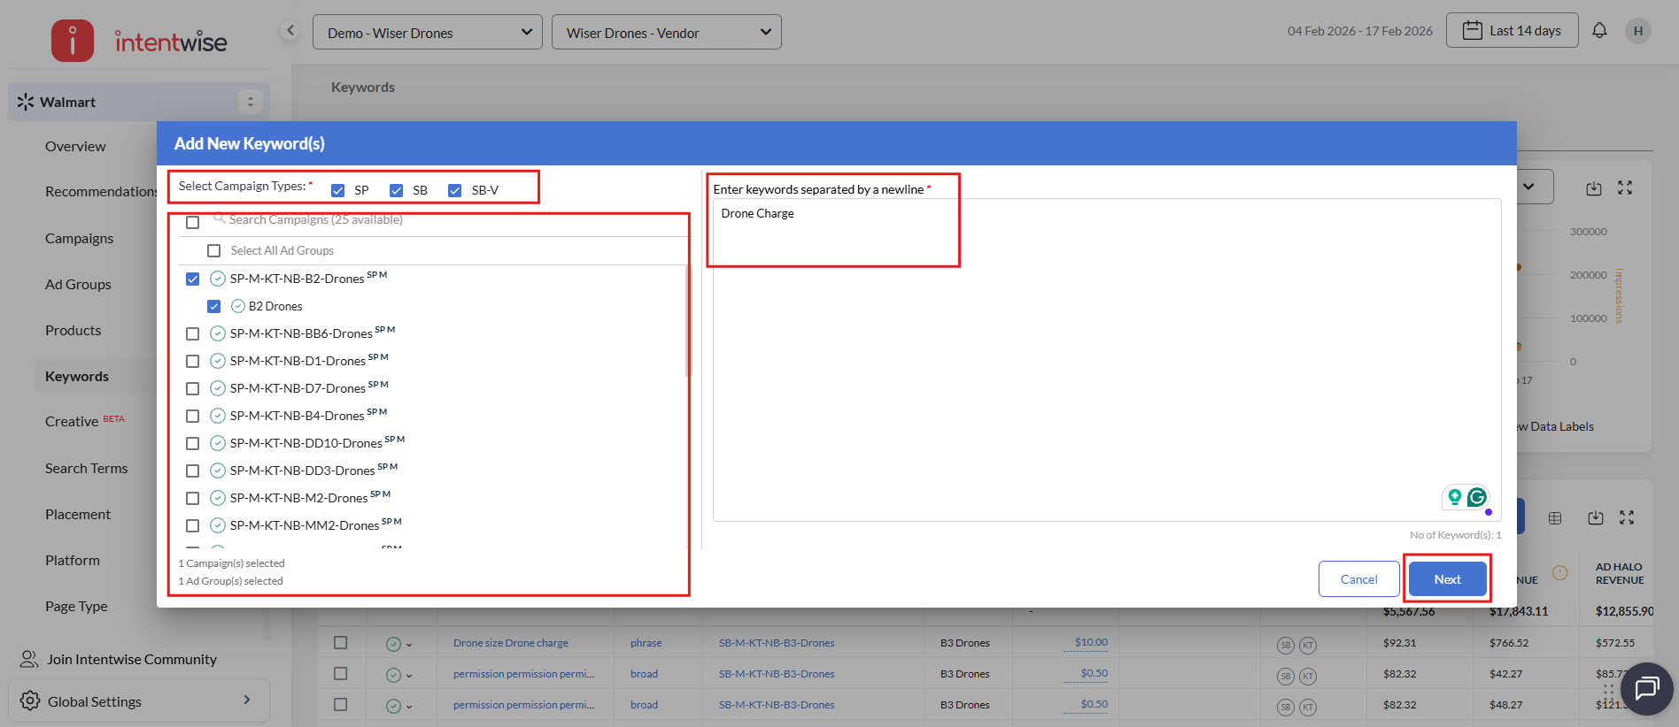
Task: Uncheck the SP campaign type checkbox
Action: pyautogui.click(x=338, y=190)
